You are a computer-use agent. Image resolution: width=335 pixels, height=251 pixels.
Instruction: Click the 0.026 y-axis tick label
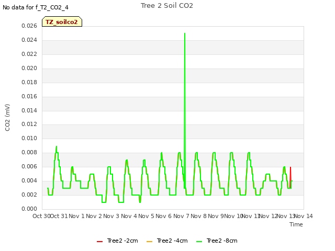[x=29, y=26]
